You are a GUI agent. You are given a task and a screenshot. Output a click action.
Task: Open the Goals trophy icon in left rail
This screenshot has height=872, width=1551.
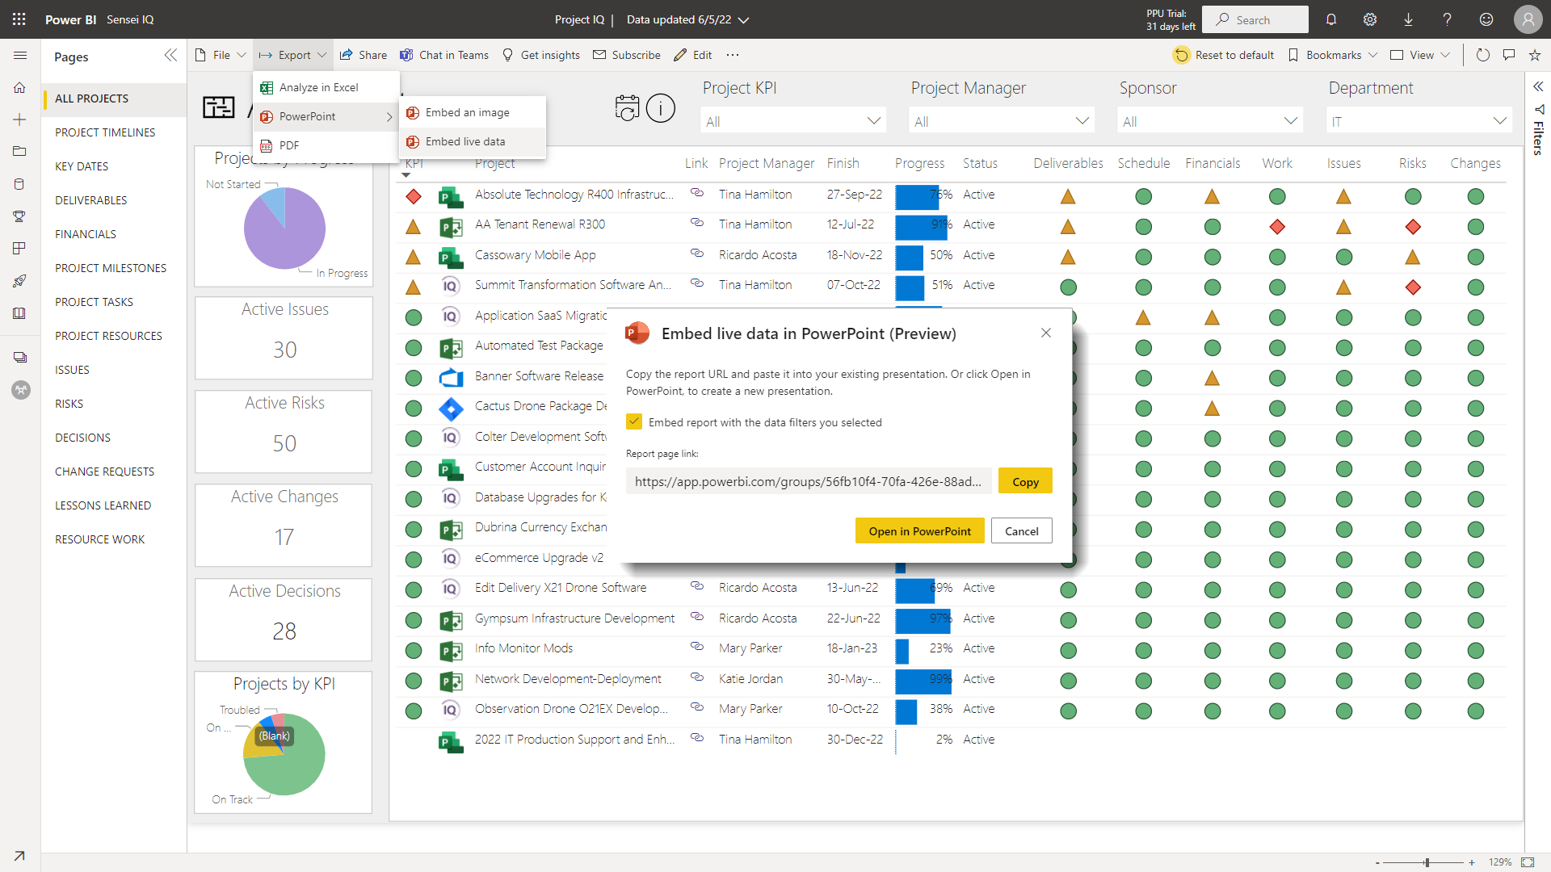[20, 216]
